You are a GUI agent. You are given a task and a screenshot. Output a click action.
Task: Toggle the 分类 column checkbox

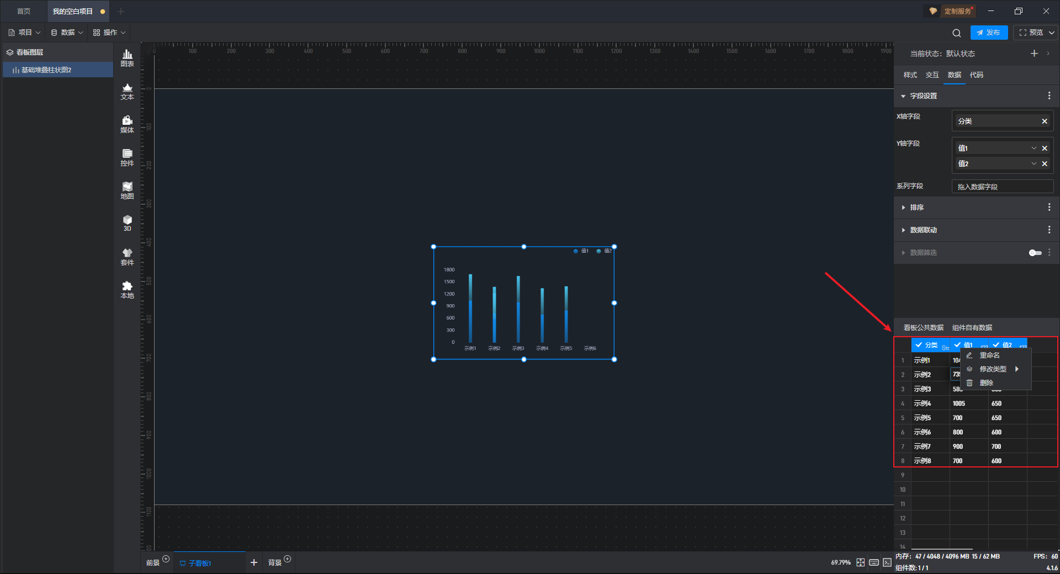coord(919,345)
